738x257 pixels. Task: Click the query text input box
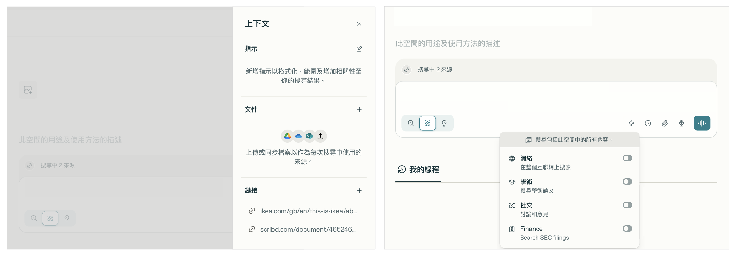point(555,98)
